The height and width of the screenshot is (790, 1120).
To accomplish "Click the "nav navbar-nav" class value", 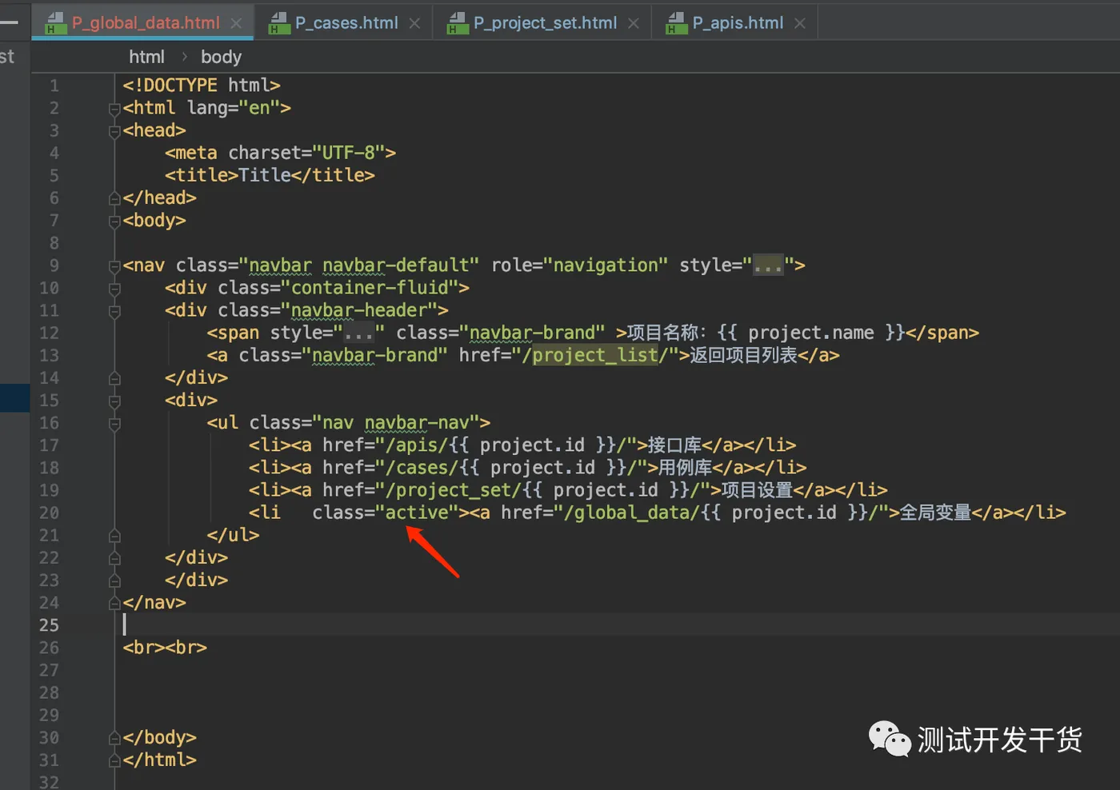I will pyautogui.click(x=396, y=422).
